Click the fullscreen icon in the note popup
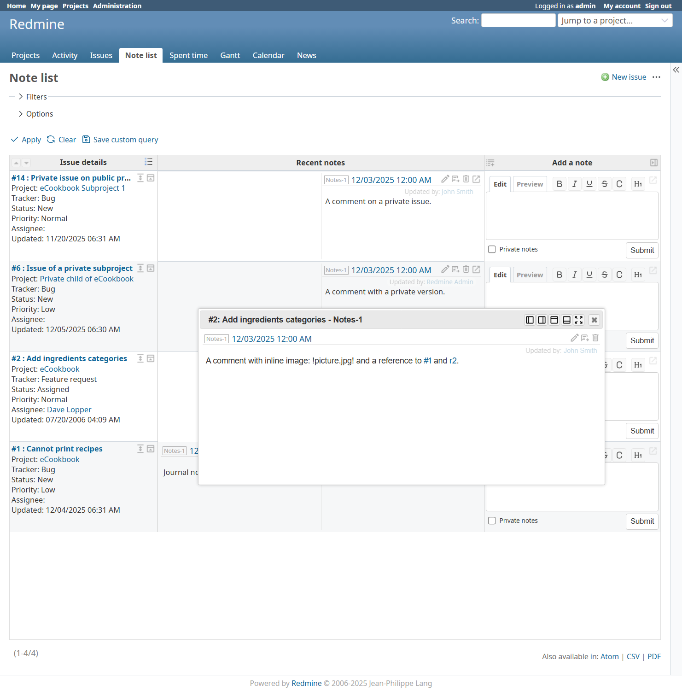Viewport: 682px width, 691px height. point(579,320)
